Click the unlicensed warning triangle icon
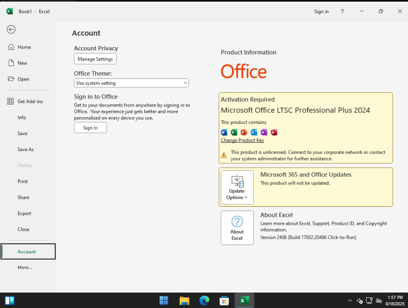 (x=224, y=155)
